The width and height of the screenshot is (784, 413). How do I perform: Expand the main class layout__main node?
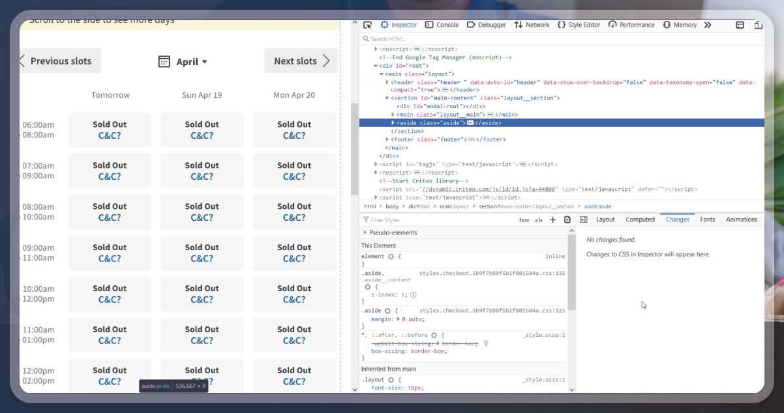(393, 115)
